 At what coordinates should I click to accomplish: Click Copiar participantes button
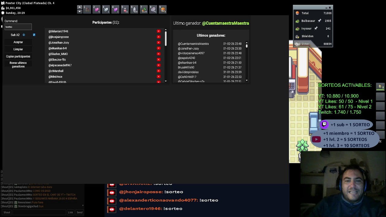tap(18, 56)
